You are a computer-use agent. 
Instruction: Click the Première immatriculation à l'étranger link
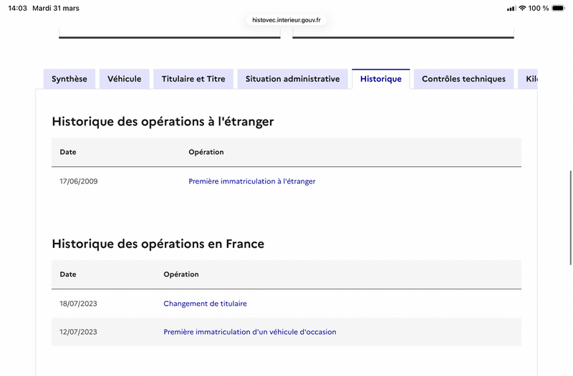click(252, 181)
